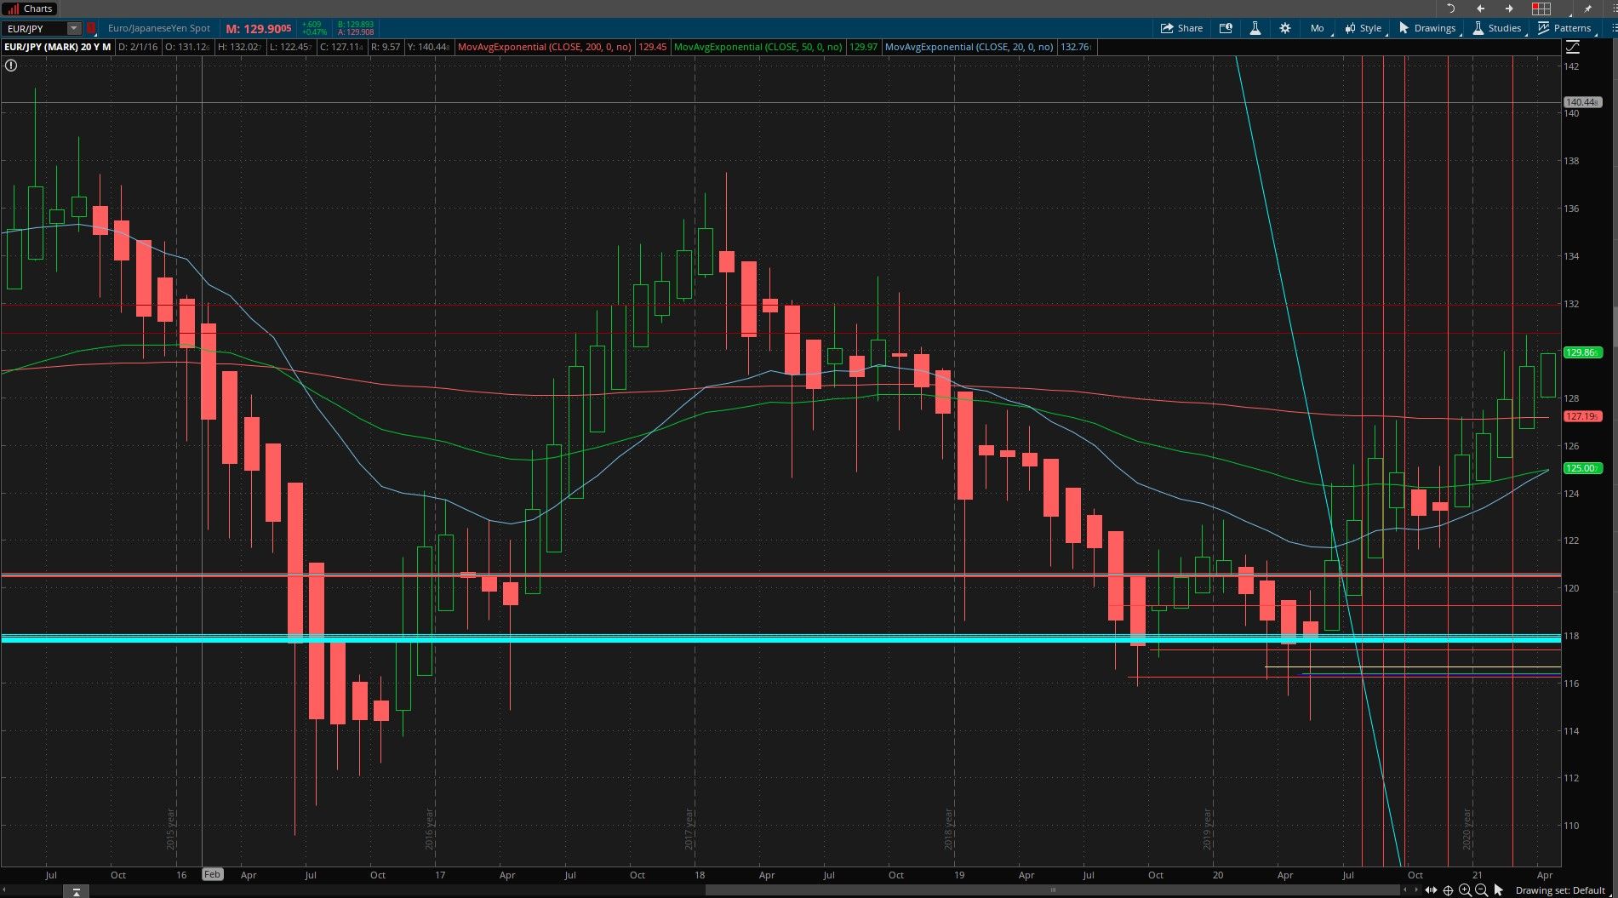Zoom out with the magnifier minus icon

1481,889
